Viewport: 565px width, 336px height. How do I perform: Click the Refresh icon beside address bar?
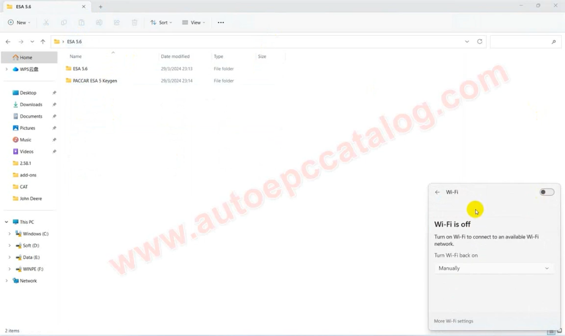click(x=480, y=42)
